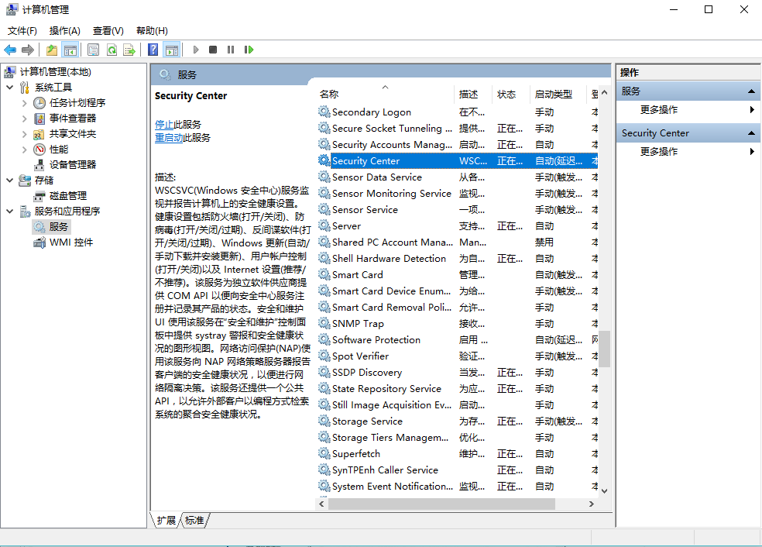Viewport: 762px width, 547px height.
Task: Click the Stop service square icon
Action: [213, 50]
